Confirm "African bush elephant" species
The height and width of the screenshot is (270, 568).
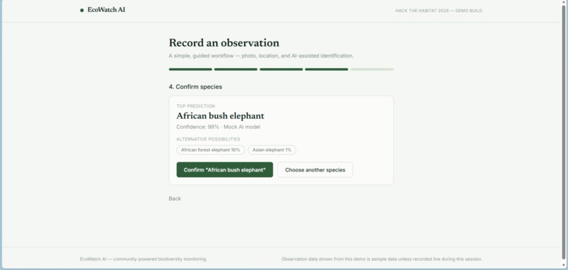[x=225, y=170]
